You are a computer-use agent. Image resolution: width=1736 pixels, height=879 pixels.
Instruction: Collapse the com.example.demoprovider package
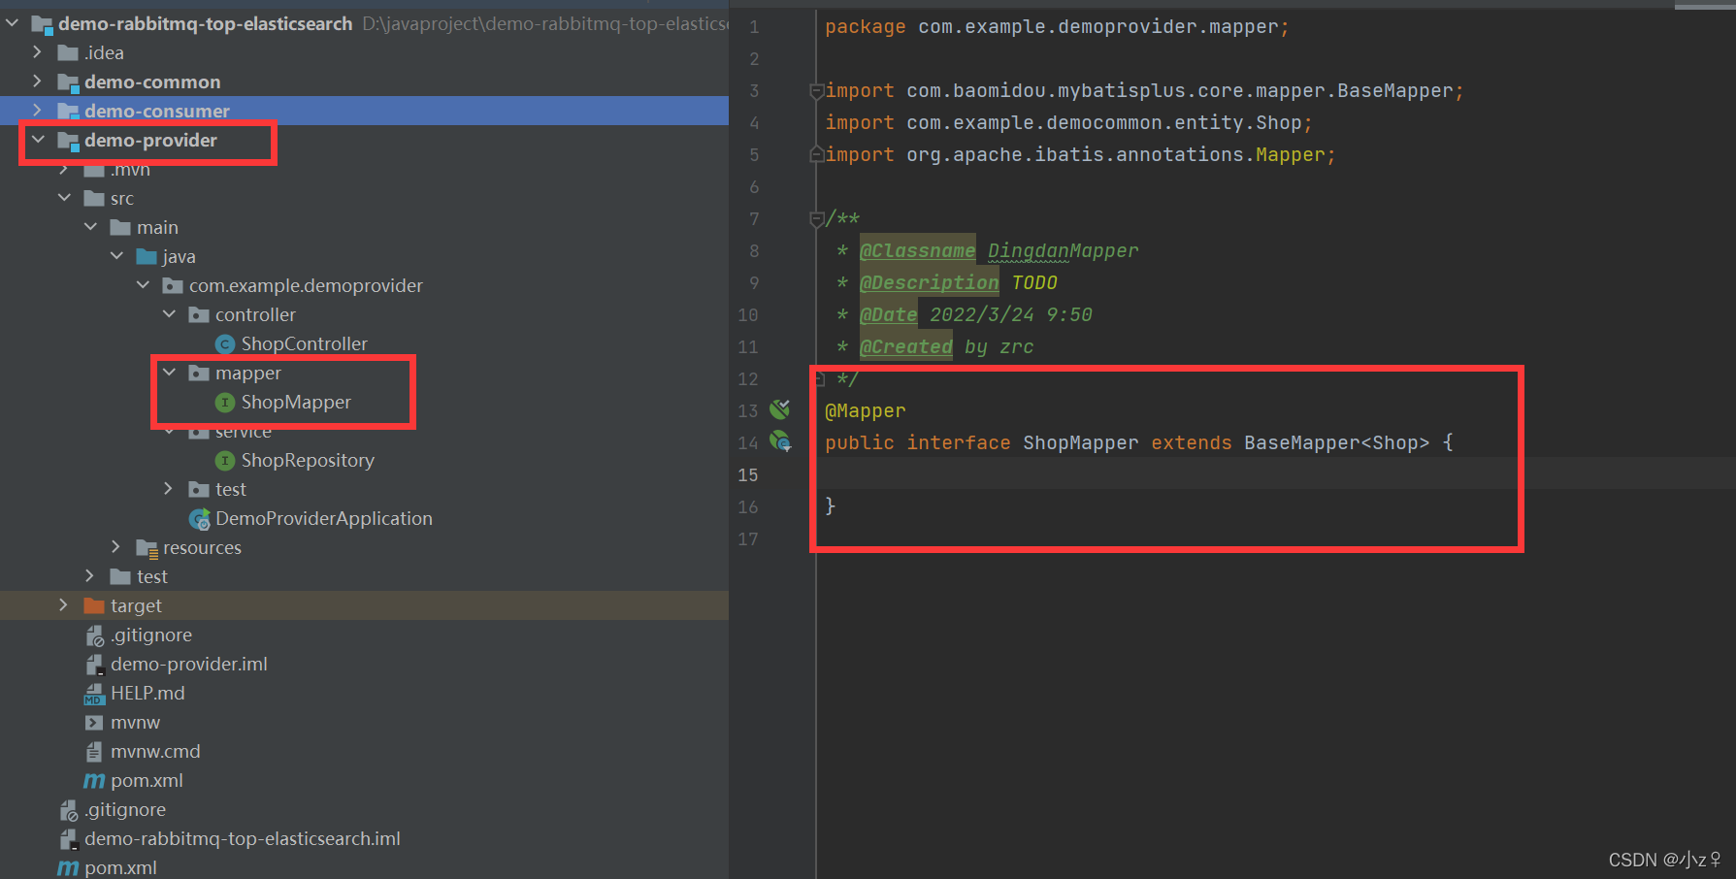pos(143,285)
